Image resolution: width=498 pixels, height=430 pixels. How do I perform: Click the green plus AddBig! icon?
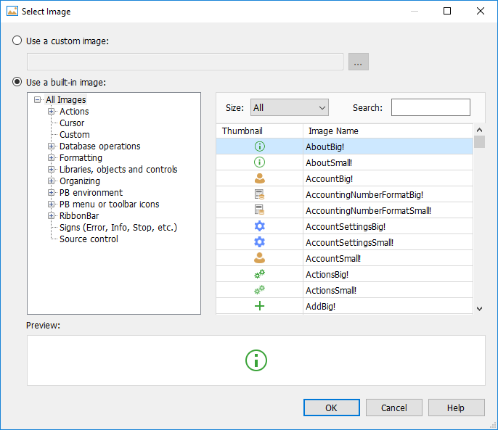click(x=259, y=306)
